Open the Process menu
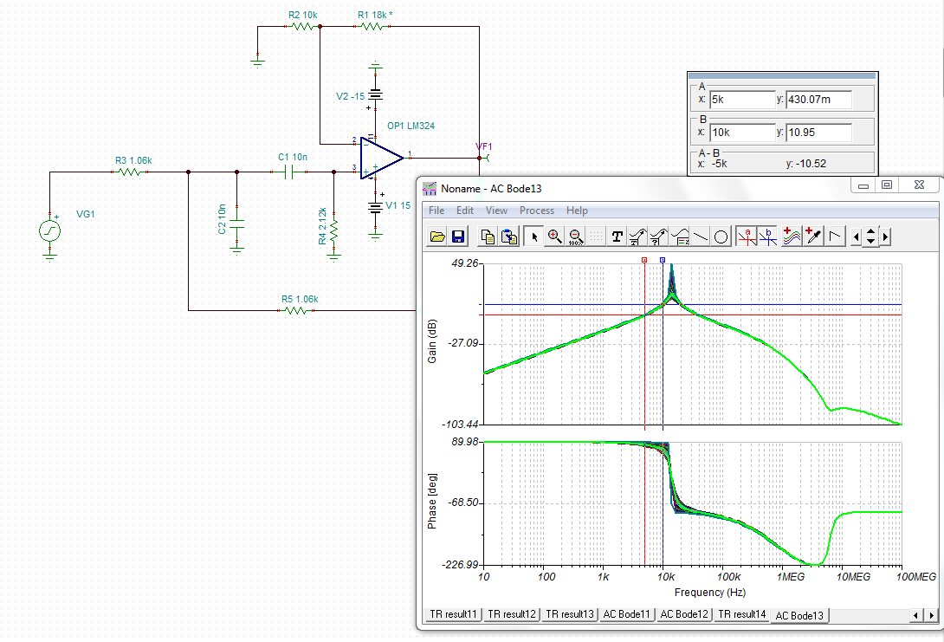 [x=536, y=211]
